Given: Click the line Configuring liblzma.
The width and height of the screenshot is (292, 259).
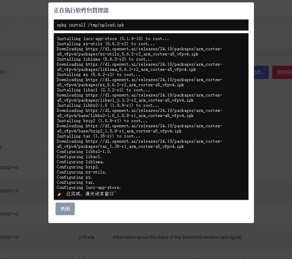Looking at the screenshot, I should 80,162.
